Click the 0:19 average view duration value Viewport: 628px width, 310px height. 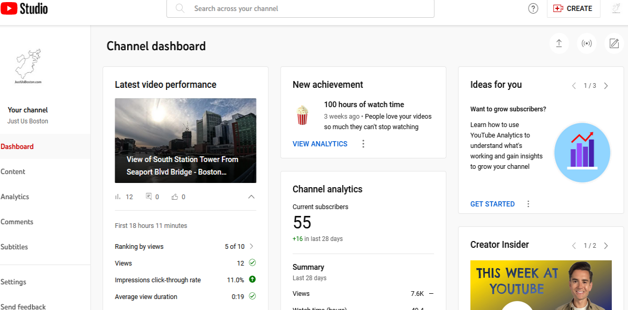pyautogui.click(x=238, y=296)
